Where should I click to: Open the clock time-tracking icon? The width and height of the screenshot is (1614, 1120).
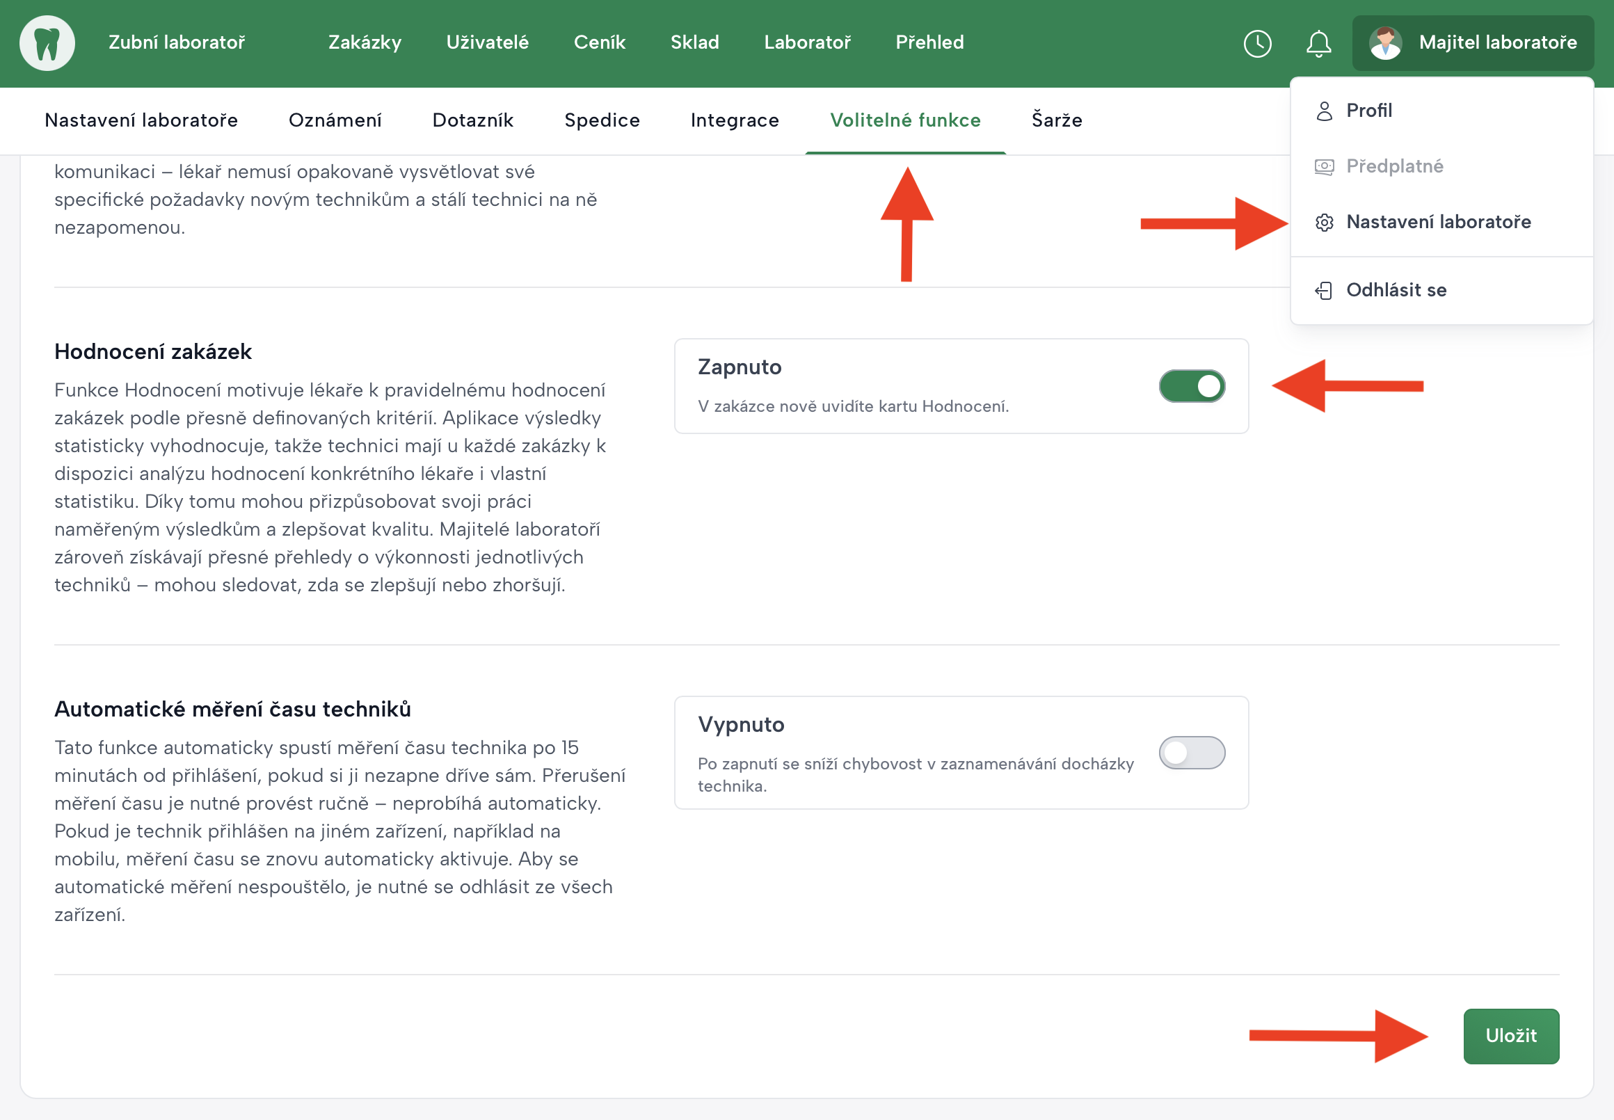pos(1257,44)
